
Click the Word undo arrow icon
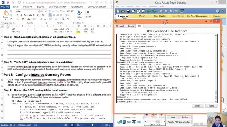(x=13, y=2)
